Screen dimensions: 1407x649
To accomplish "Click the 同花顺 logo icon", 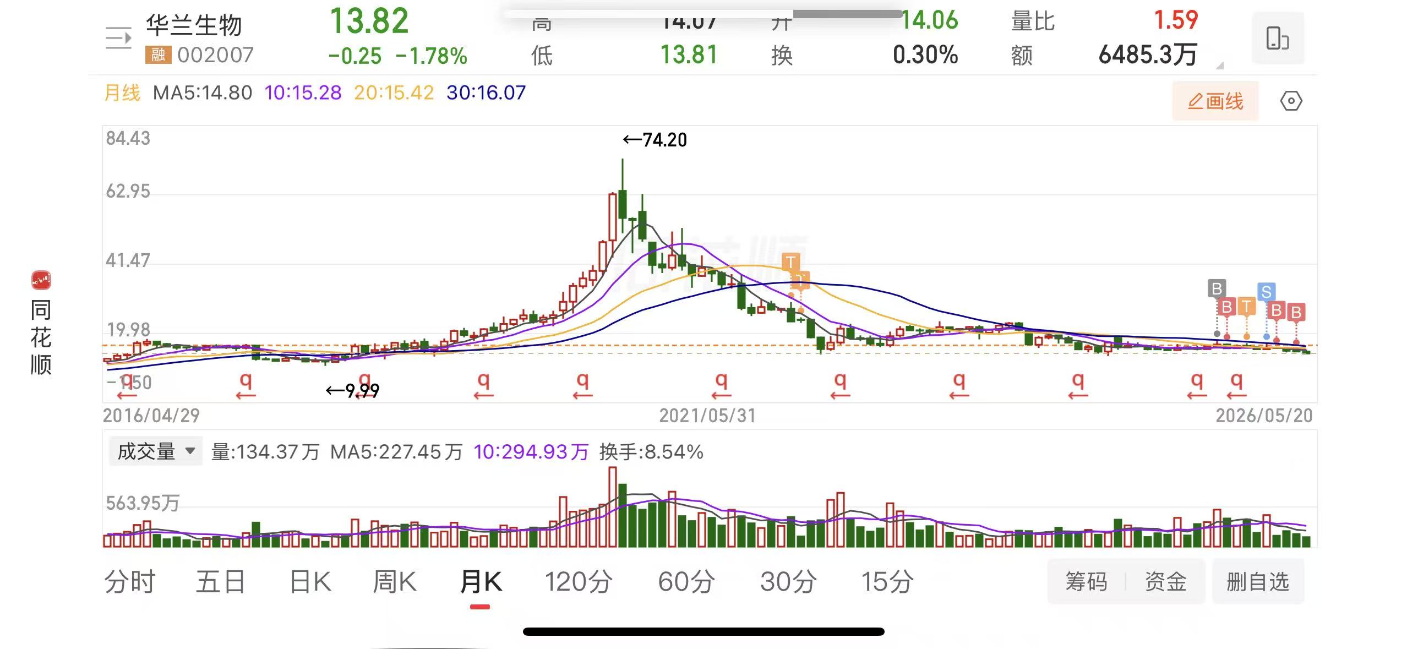I will 41,280.
